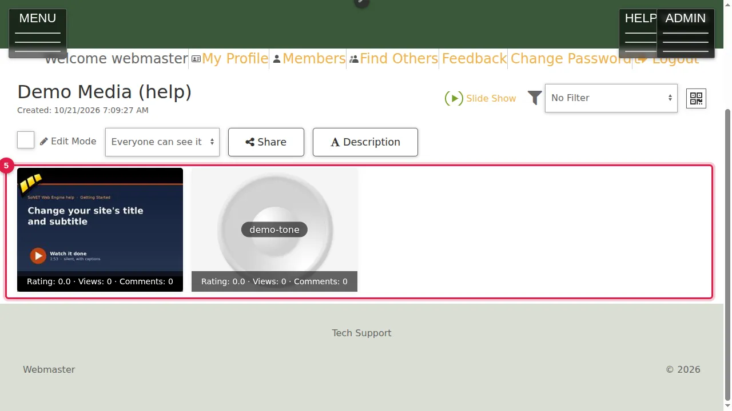
Task: Open the Find Others link
Action: (393, 59)
